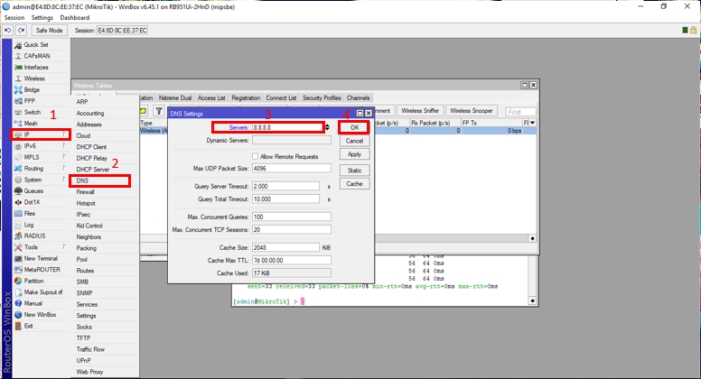Click the Servers field containing 8.8.8.8
This screenshot has height=379, width=701.
click(x=287, y=127)
